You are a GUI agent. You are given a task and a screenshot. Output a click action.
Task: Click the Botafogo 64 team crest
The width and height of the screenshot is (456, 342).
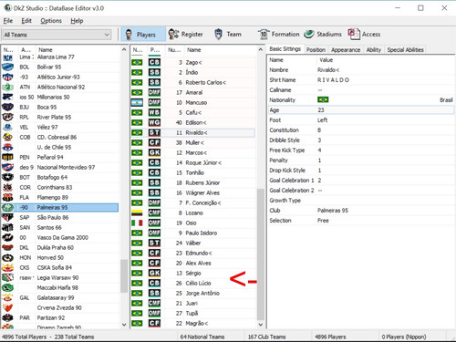pyautogui.click(x=8, y=177)
